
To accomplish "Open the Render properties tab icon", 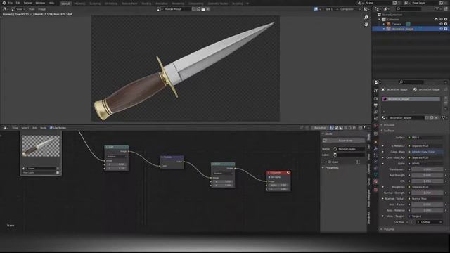I will coord(375,98).
